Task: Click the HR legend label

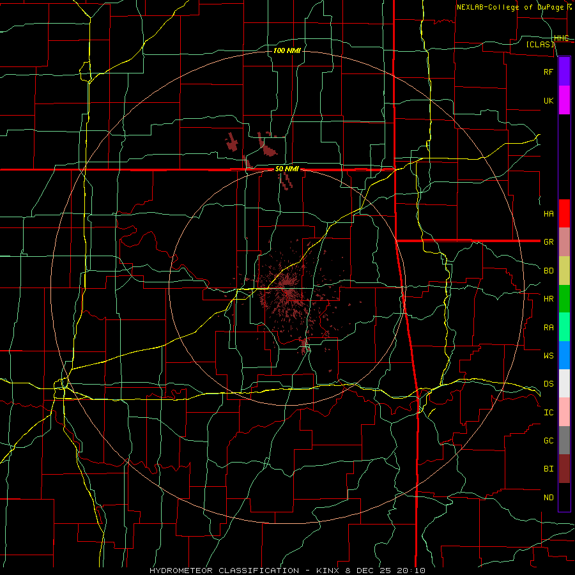Action: click(548, 299)
